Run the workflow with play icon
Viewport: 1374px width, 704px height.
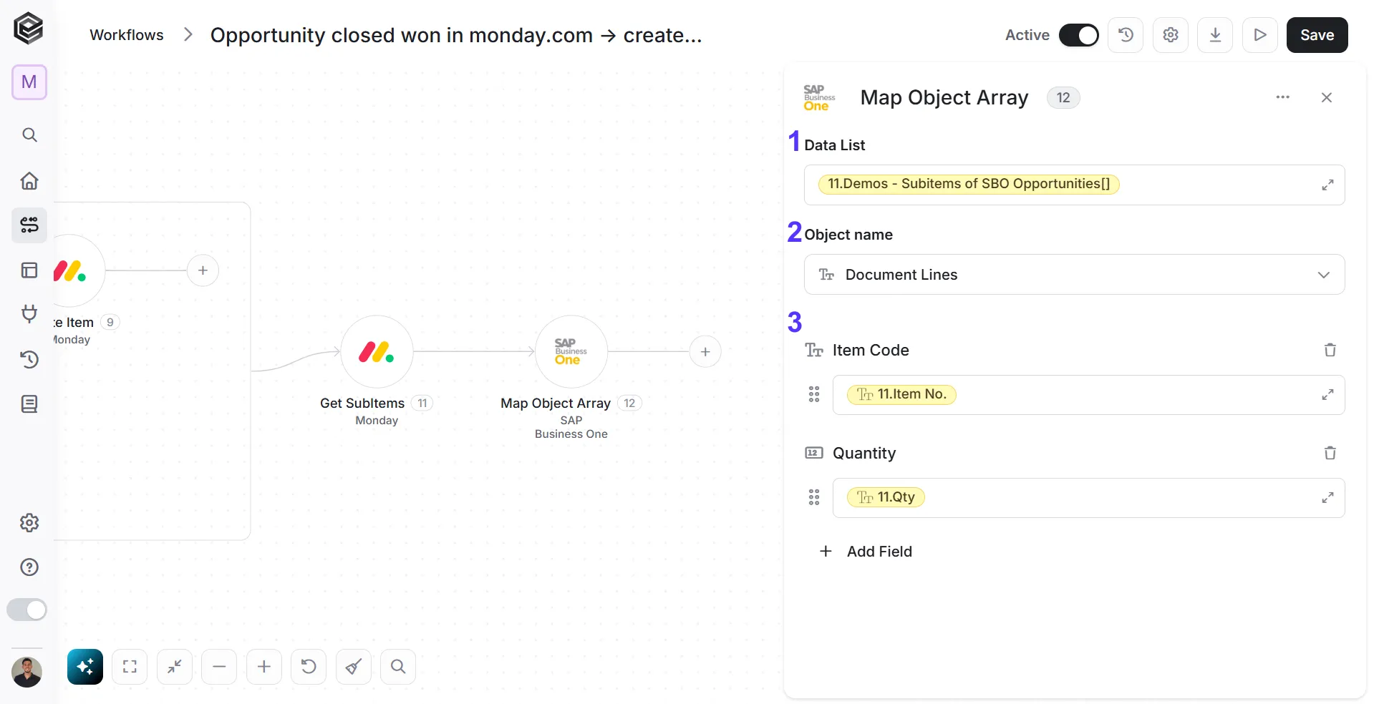[x=1260, y=35]
